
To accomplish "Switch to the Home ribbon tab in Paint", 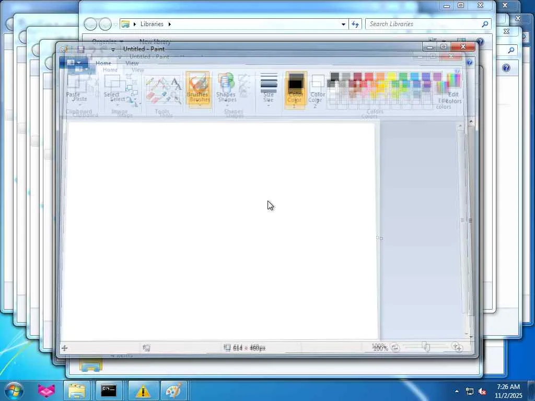I will point(103,63).
